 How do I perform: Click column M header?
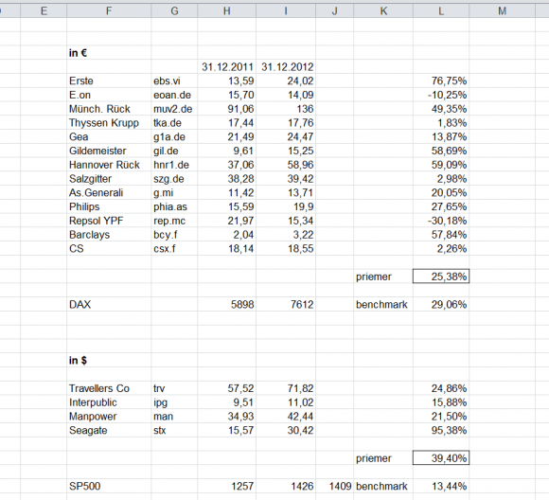(x=502, y=10)
